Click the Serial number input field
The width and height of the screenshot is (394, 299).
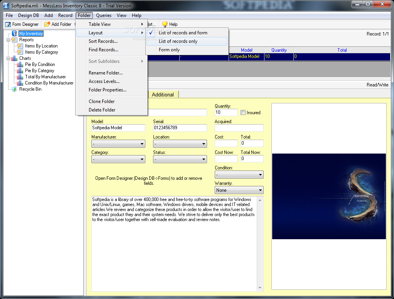180,128
